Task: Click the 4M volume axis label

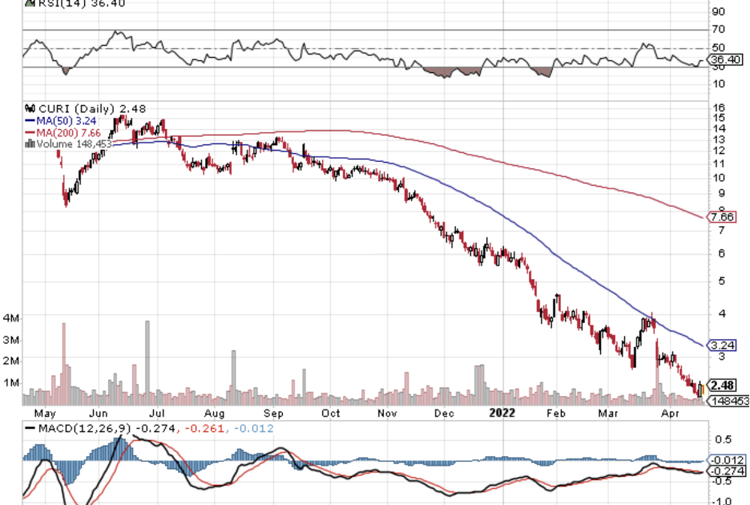Action: 11,317
